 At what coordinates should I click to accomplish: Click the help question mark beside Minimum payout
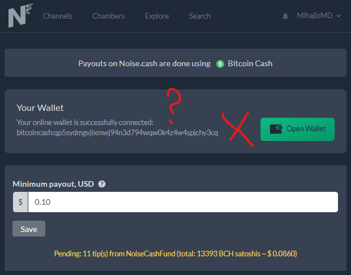[102, 184]
